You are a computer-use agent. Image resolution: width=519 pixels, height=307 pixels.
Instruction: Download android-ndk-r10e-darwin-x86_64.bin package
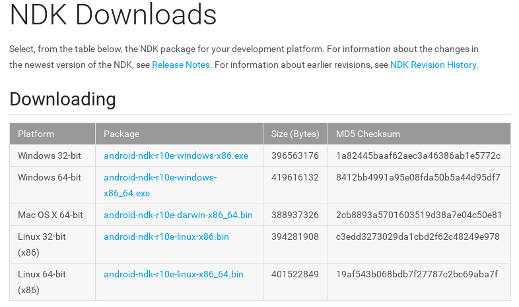click(x=178, y=215)
